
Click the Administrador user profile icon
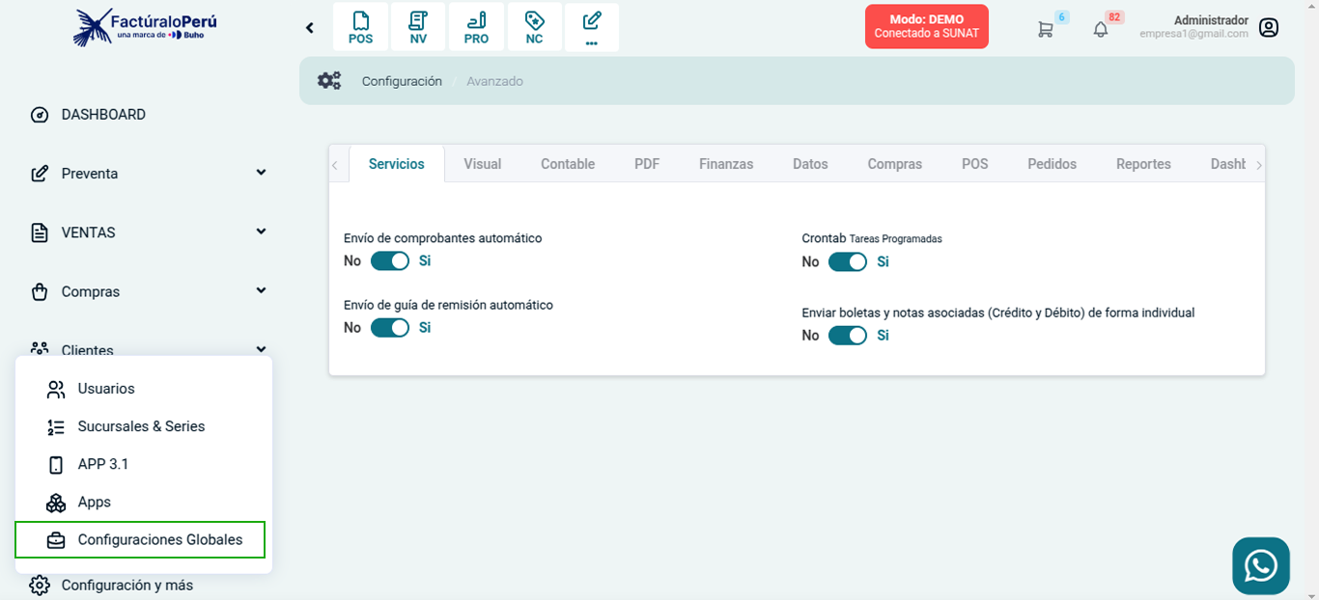click(x=1269, y=27)
